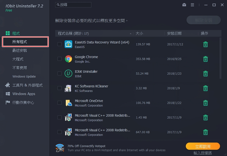Check the box in the 647.00 KB Visual C++ 2008 row
Screen dimensions: 227x156
[x=59, y=132]
